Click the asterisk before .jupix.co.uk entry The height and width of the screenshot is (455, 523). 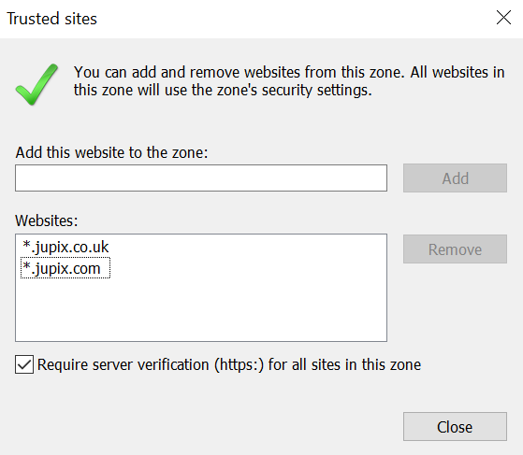pos(26,245)
